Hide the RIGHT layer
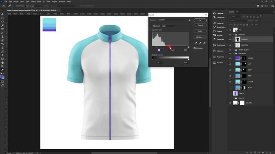The width and height of the screenshot is (275, 154). (x=230, y=70)
